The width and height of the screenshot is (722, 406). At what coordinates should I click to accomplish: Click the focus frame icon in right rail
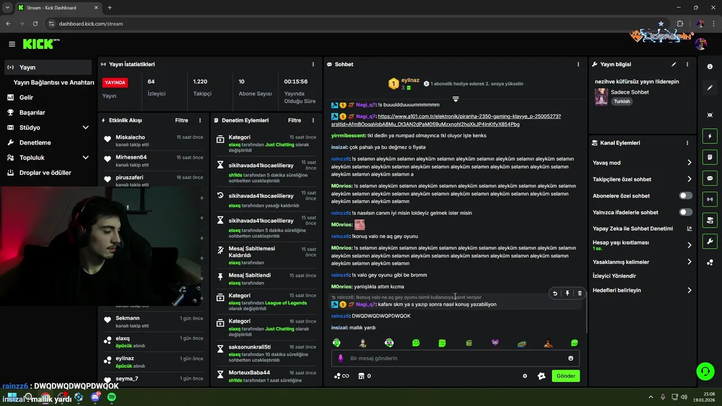(710, 115)
